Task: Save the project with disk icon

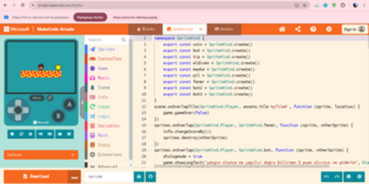Action: 139,177
